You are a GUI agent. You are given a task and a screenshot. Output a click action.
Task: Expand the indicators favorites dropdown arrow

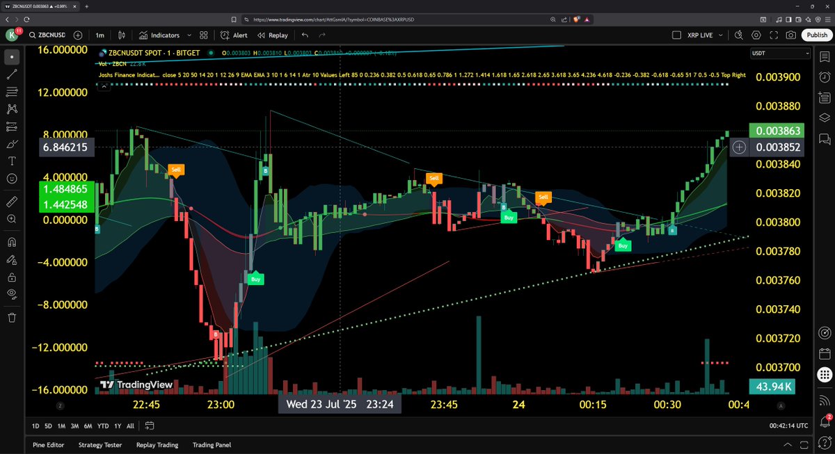point(188,35)
